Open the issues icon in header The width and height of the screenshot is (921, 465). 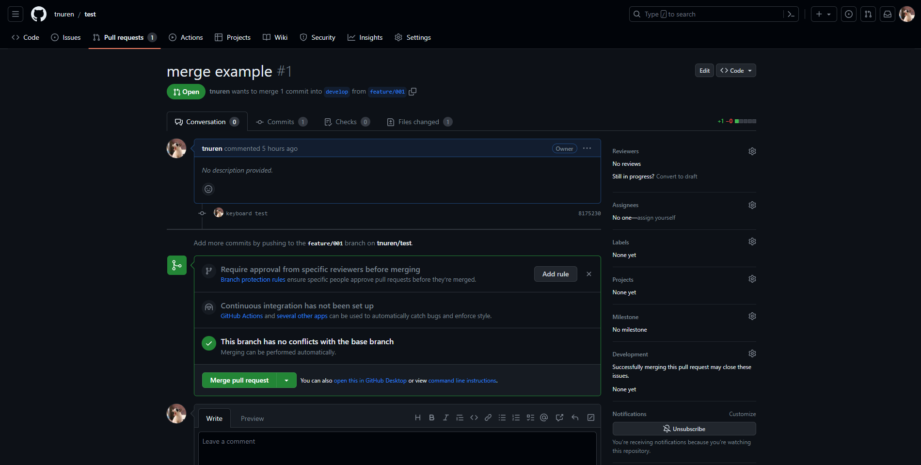click(x=849, y=14)
